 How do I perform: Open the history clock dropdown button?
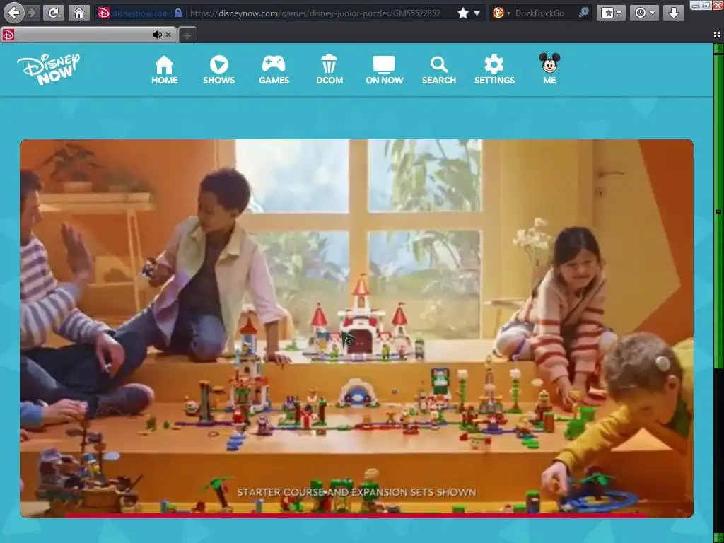644,13
